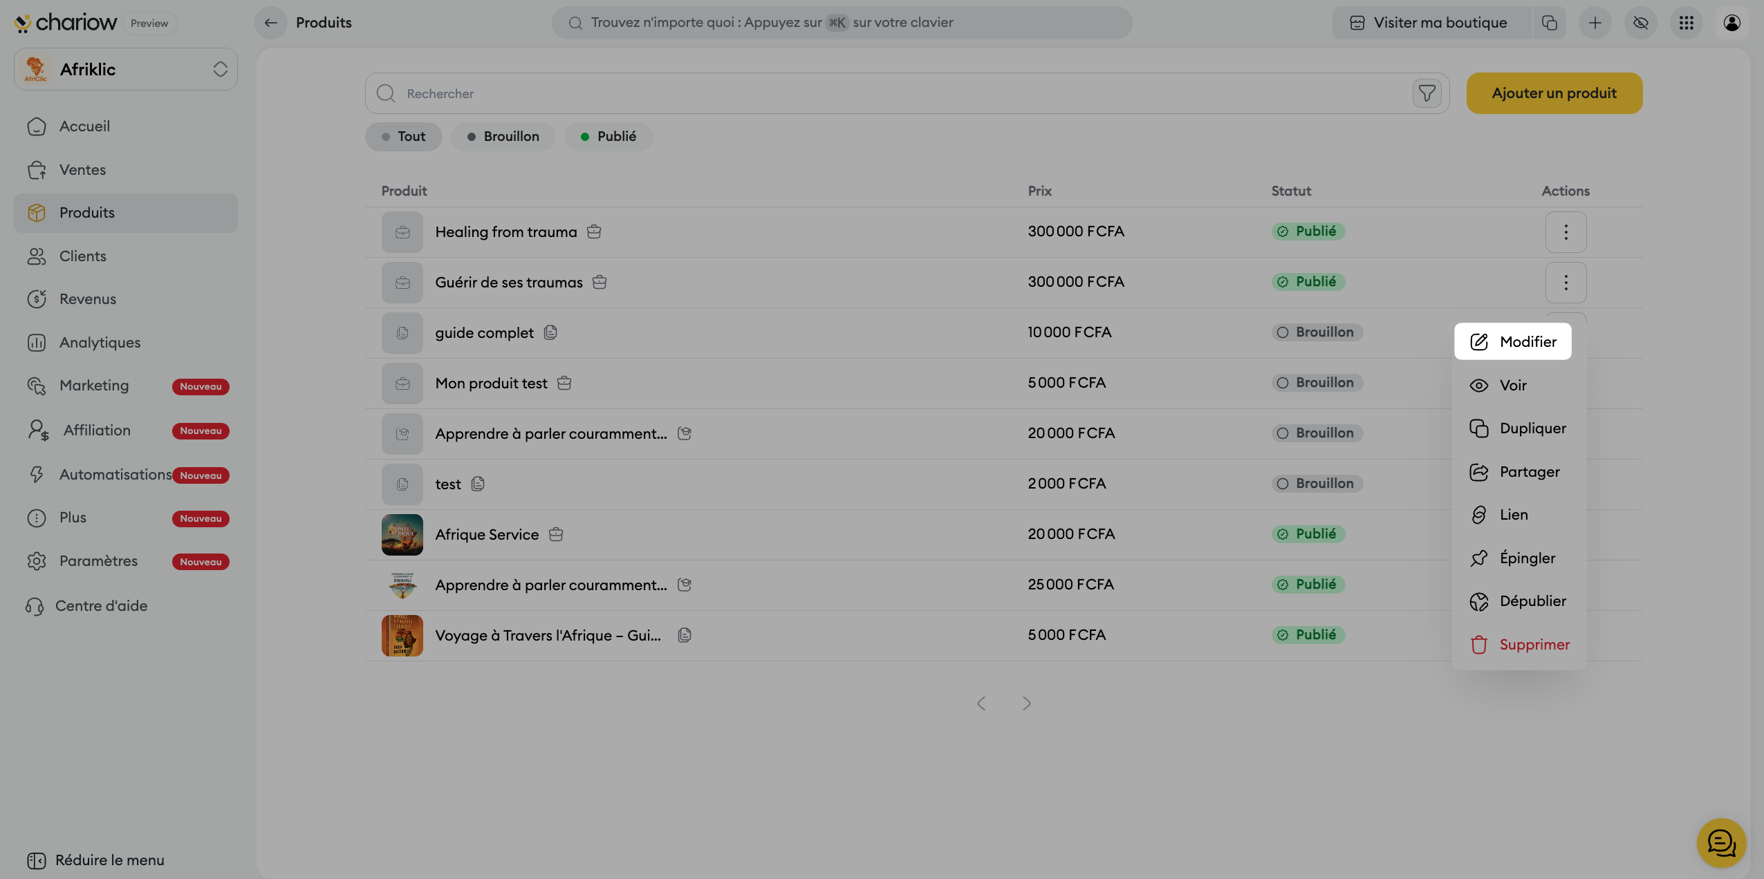The width and height of the screenshot is (1764, 879).
Task: Open the Analytiques sidebar section
Action: pyautogui.click(x=100, y=343)
